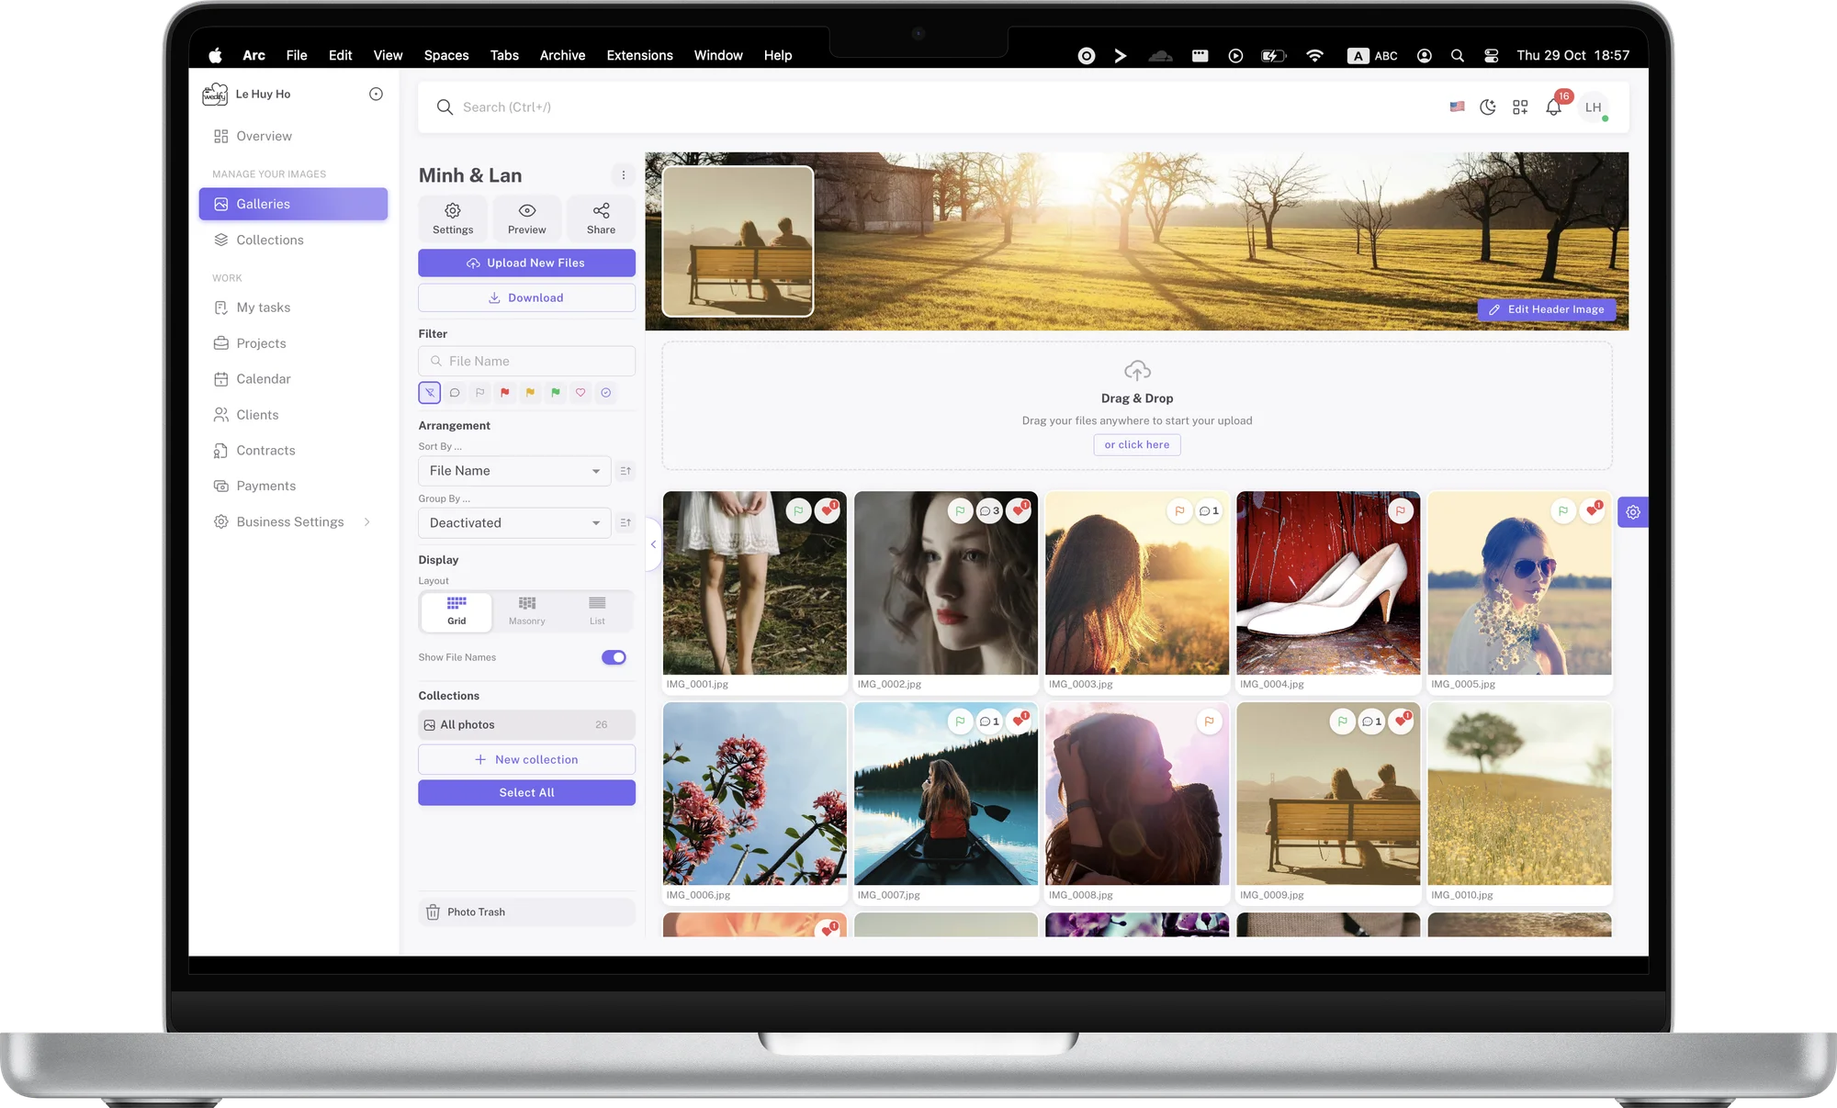Click flag icon on IMG_0004.jpg
Screen dimensions: 1837x1108
(x=1401, y=511)
